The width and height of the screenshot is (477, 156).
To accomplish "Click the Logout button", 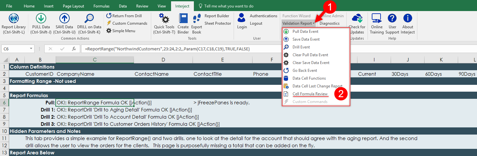I will pyautogui.click(x=256, y=23).
